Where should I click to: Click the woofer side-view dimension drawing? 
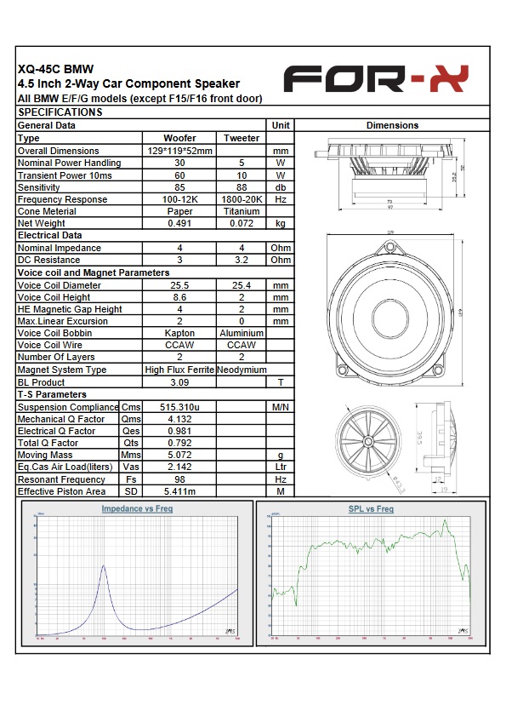click(390, 174)
